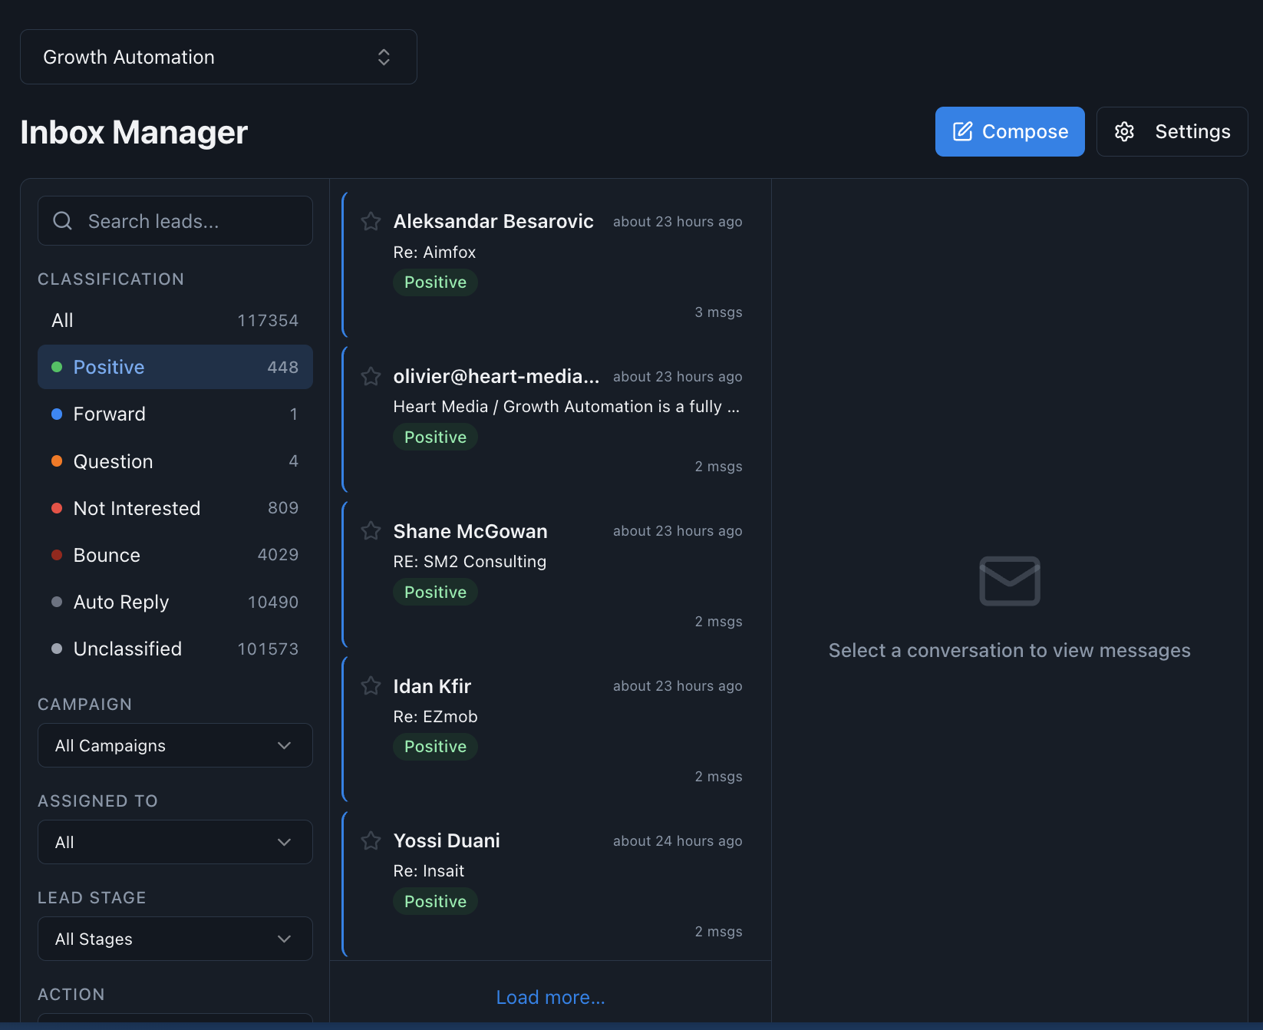Open the Settings gear icon
Screen dimensions: 1263x1030
pos(1124,131)
